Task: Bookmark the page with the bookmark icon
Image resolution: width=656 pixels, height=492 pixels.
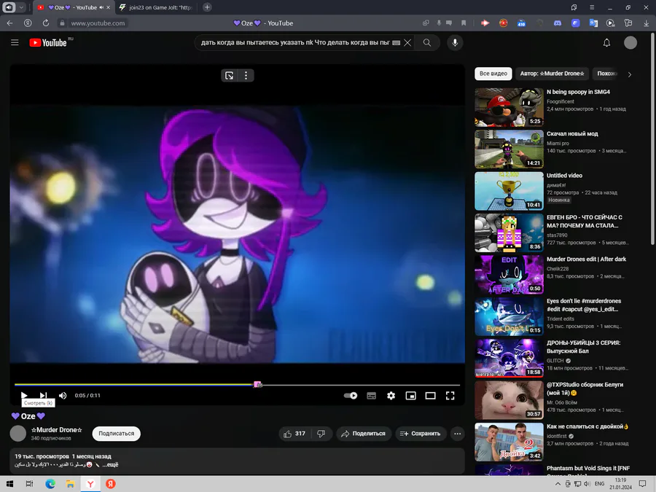Action: pos(464,23)
